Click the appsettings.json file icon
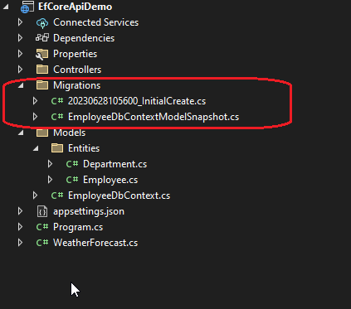Screen dimensions: 351x309 click(42, 211)
